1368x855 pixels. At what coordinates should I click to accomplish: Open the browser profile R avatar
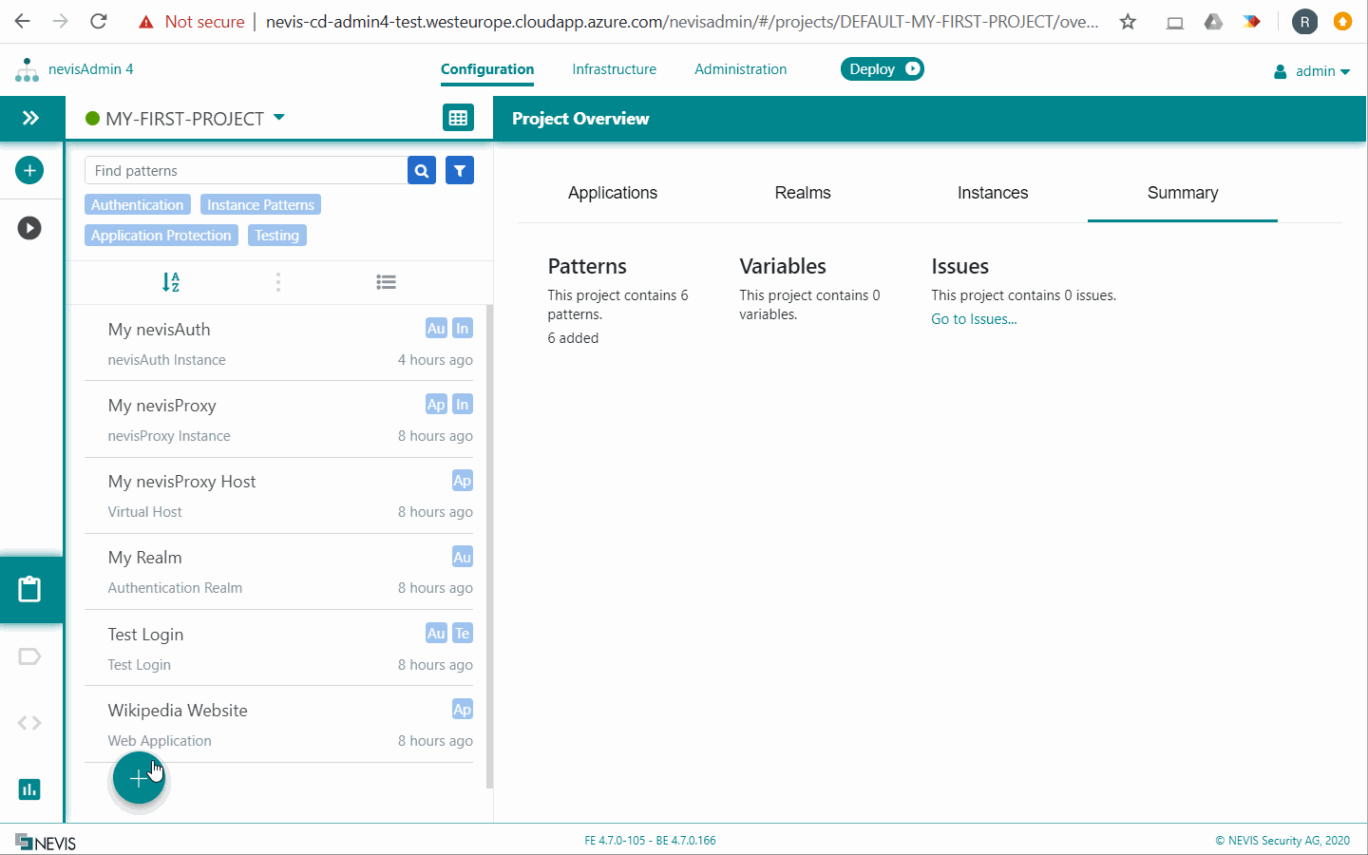(x=1305, y=22)
